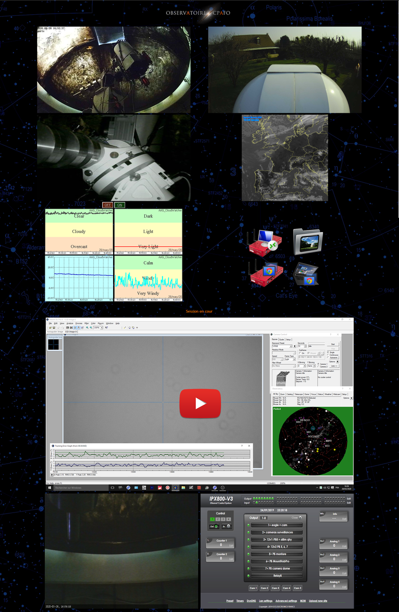This screenshot has height=612, width=399.
Task: Open the M2M link
Action: coord(303,601)
